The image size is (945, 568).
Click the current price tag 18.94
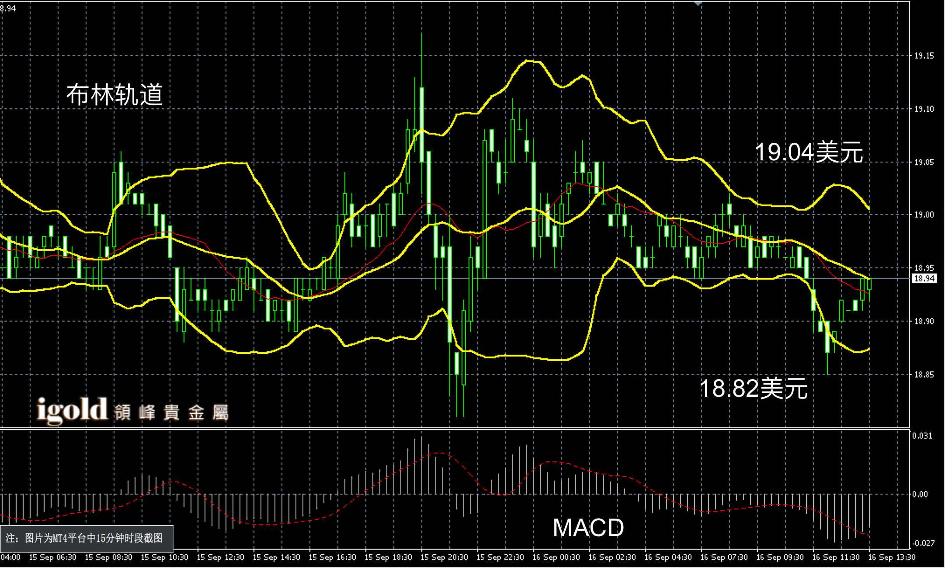tap(924, 278)
